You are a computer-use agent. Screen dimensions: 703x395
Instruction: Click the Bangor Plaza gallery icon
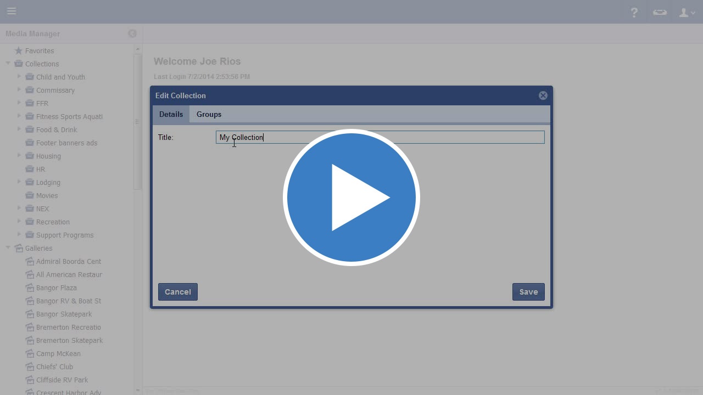(x=30, y=287)
